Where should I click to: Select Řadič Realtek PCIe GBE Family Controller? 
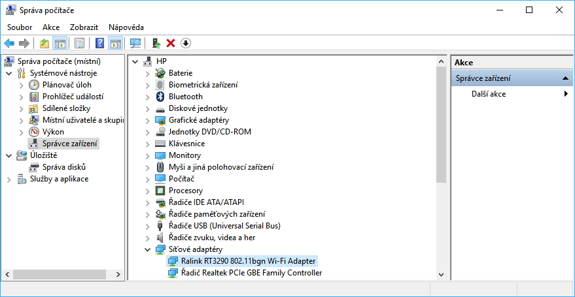coord(252,273)
